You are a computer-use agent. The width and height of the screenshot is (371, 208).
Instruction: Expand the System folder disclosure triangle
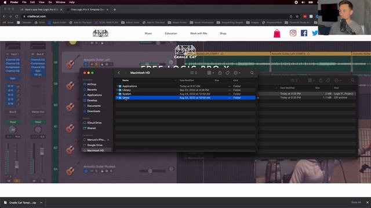pos(117,94)
